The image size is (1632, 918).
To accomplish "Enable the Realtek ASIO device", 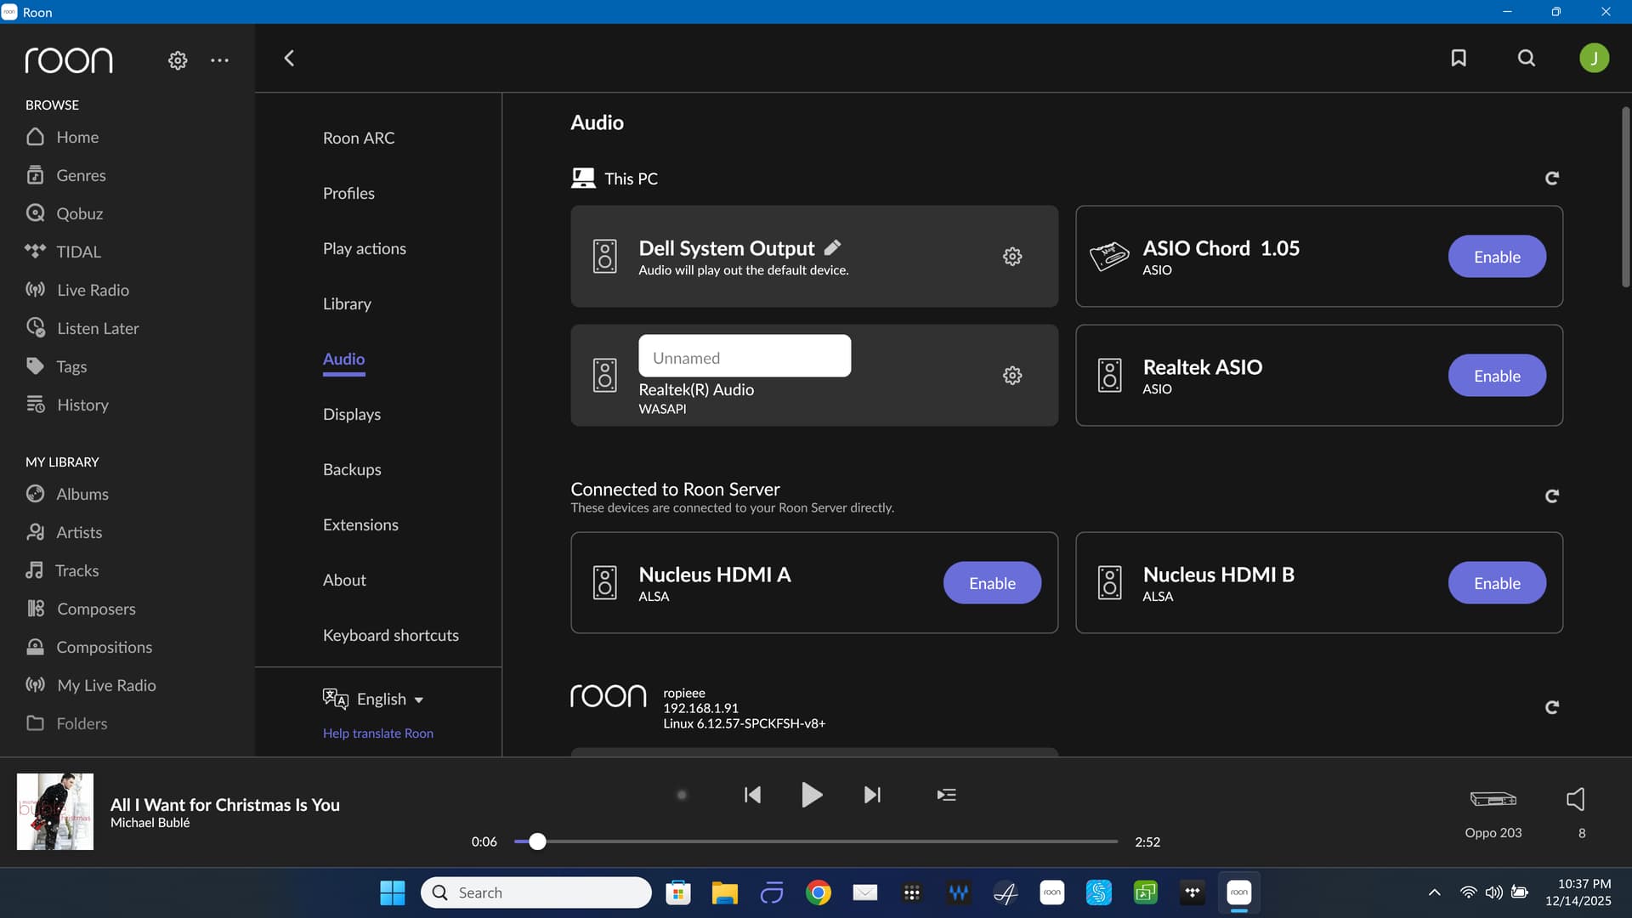I will coord(1496,376).
